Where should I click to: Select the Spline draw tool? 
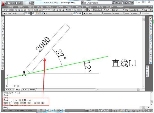tap(3, 40)
